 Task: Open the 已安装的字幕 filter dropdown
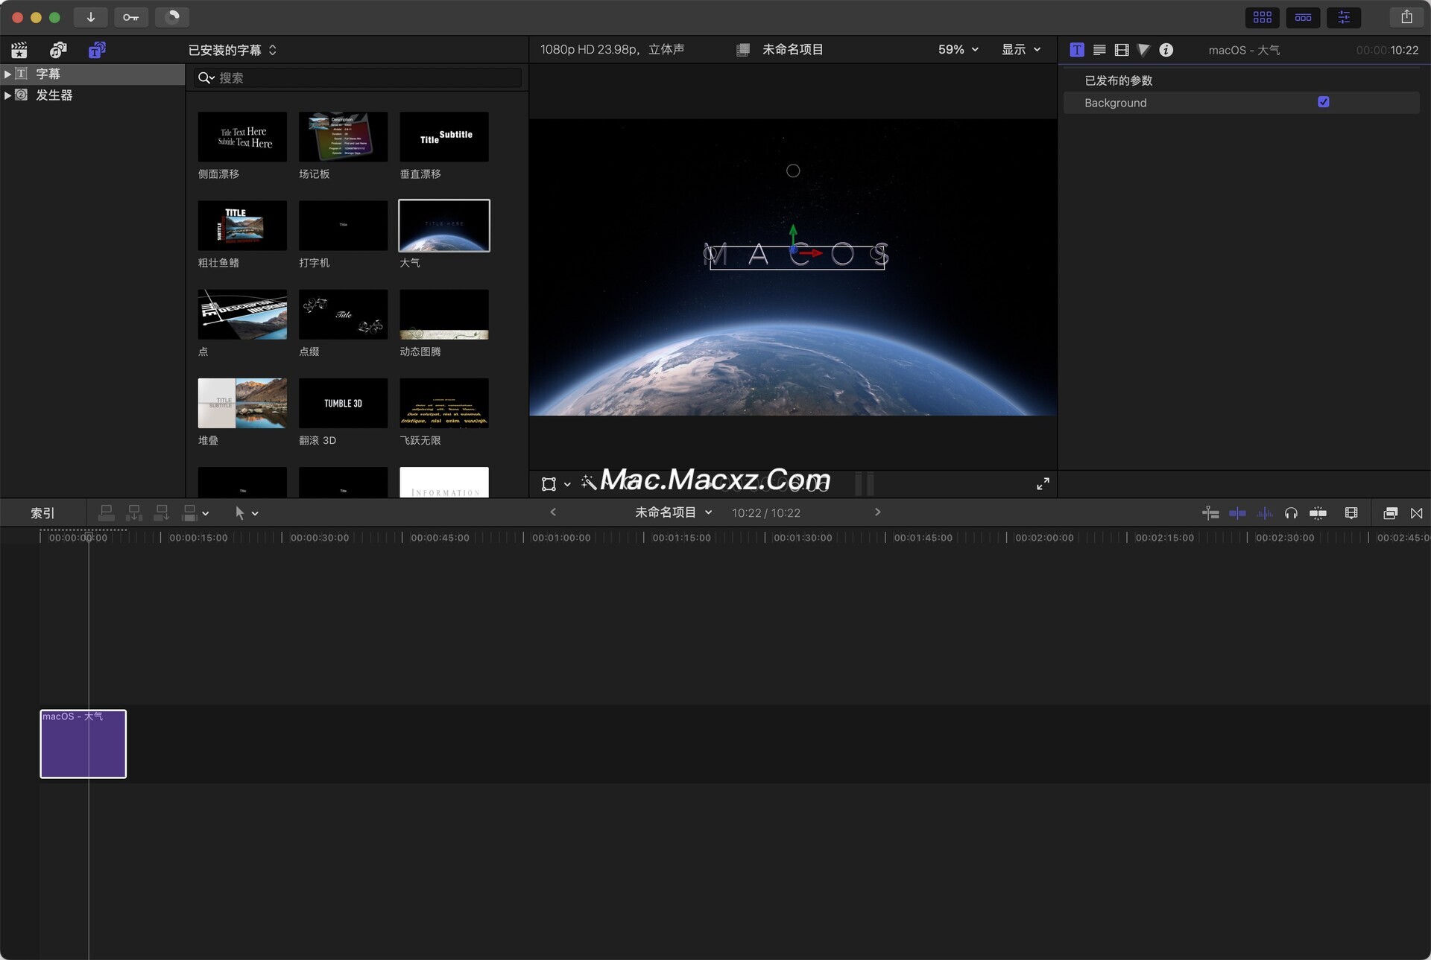pyautogui.click(x=233, y=50)
